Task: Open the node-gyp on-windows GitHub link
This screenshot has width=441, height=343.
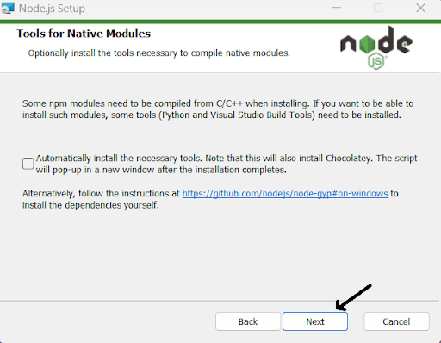Action: click(285, 194)
